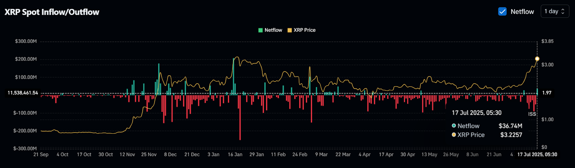Click the $200.00M y-axis label
This screenshot has height=168, width=575.
coord(26,59)
